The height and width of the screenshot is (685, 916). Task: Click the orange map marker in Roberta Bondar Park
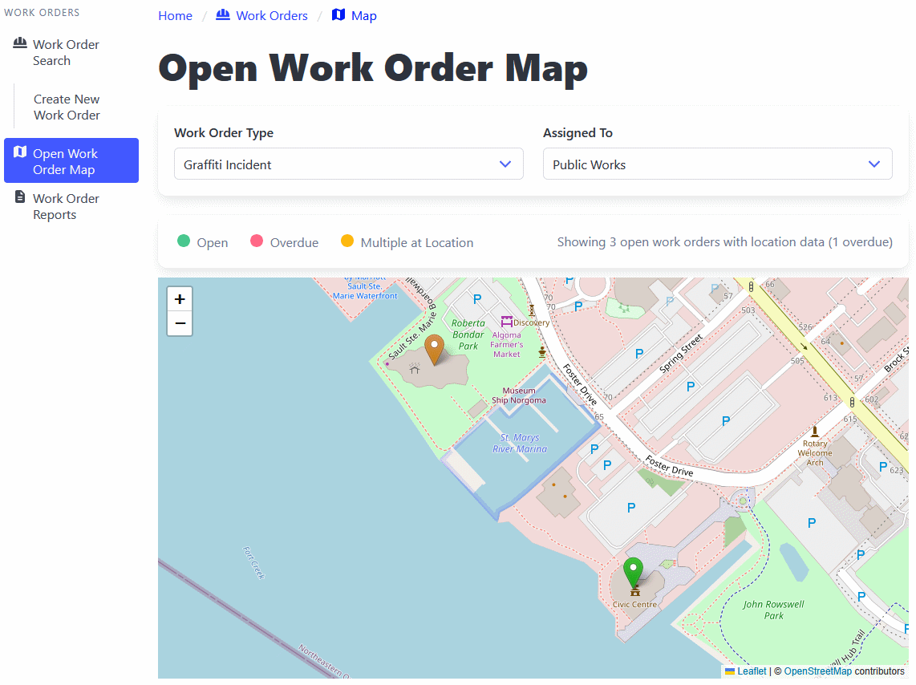pos(434,350)
